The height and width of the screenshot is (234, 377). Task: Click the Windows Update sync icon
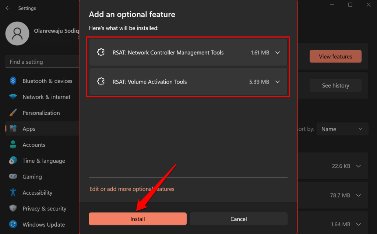tap(13, 224)
